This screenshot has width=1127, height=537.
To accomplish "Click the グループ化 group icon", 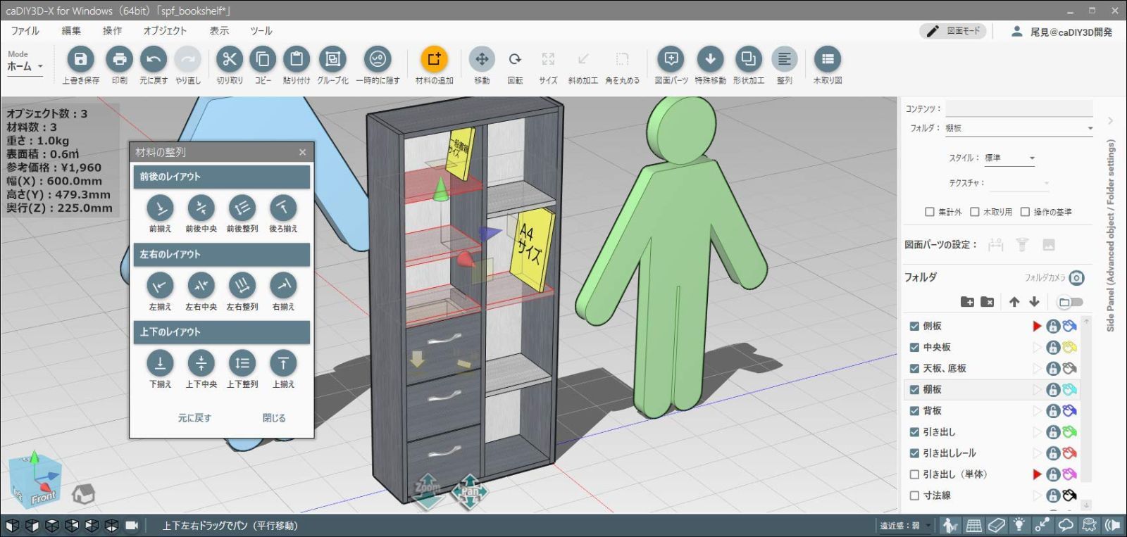I will tap(332, 59).
